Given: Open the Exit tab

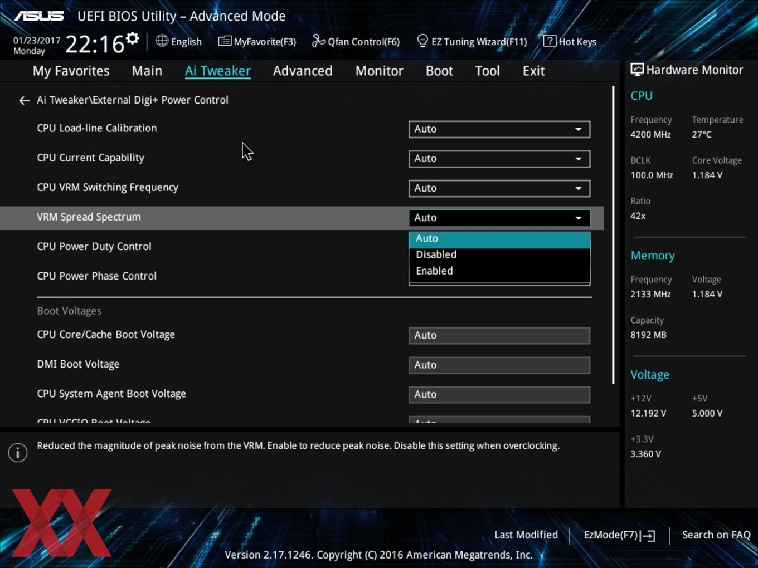Looking at the screenshot, I should 533,71.
